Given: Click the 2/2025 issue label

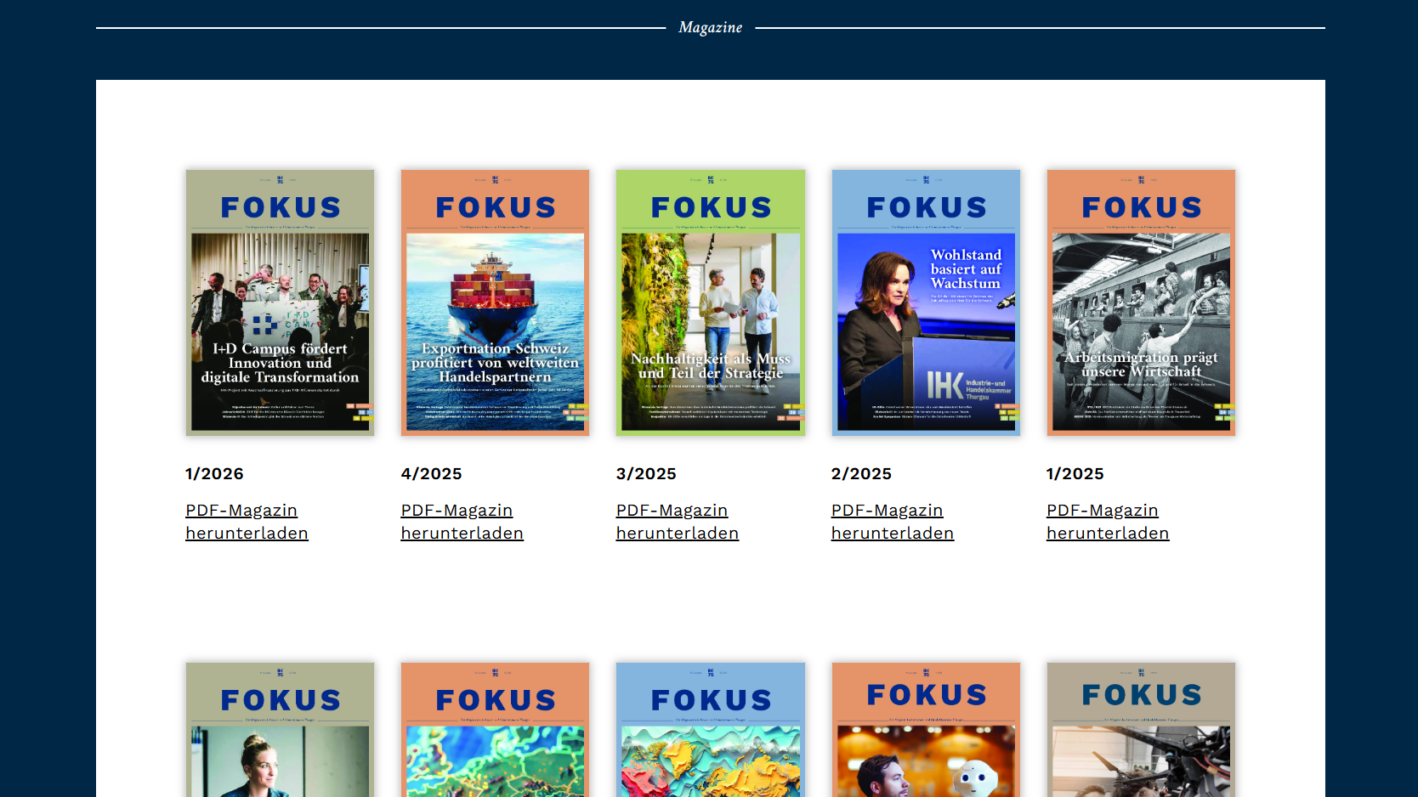Looking at the screenshot, I should pyautogui.click(x=861, y=474).
